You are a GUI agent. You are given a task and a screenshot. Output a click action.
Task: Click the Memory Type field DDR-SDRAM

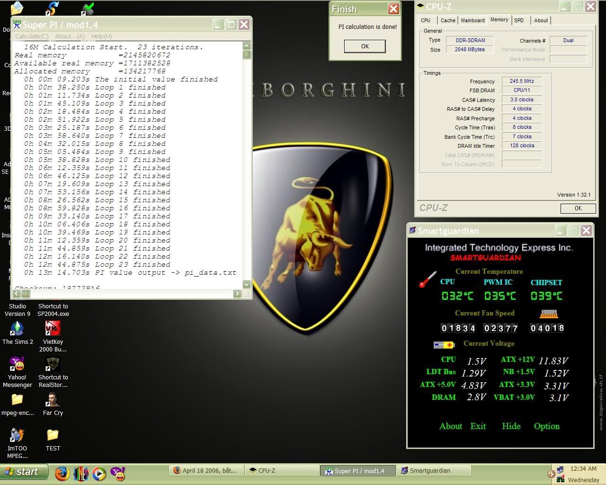click(470, 40)
